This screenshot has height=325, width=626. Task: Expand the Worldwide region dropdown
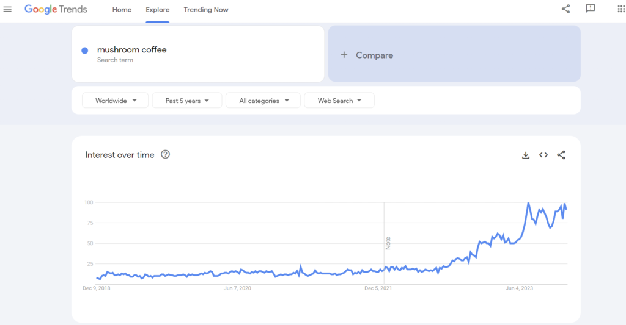116,101
